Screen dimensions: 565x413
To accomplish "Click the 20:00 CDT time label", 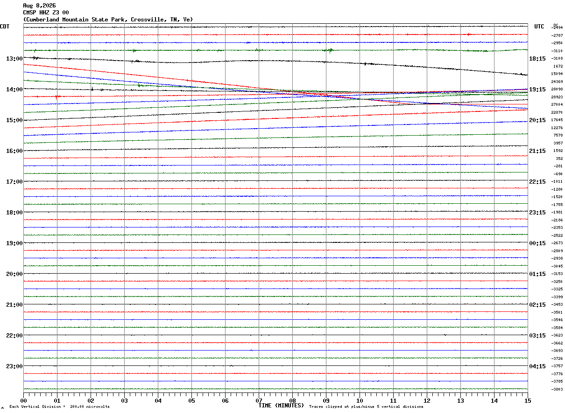I will tap(14, 274).
